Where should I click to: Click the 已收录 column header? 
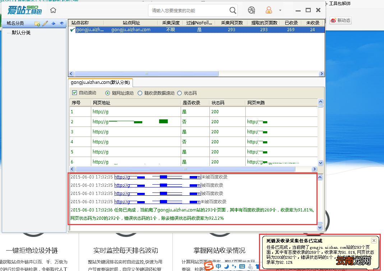coord(291,23)
